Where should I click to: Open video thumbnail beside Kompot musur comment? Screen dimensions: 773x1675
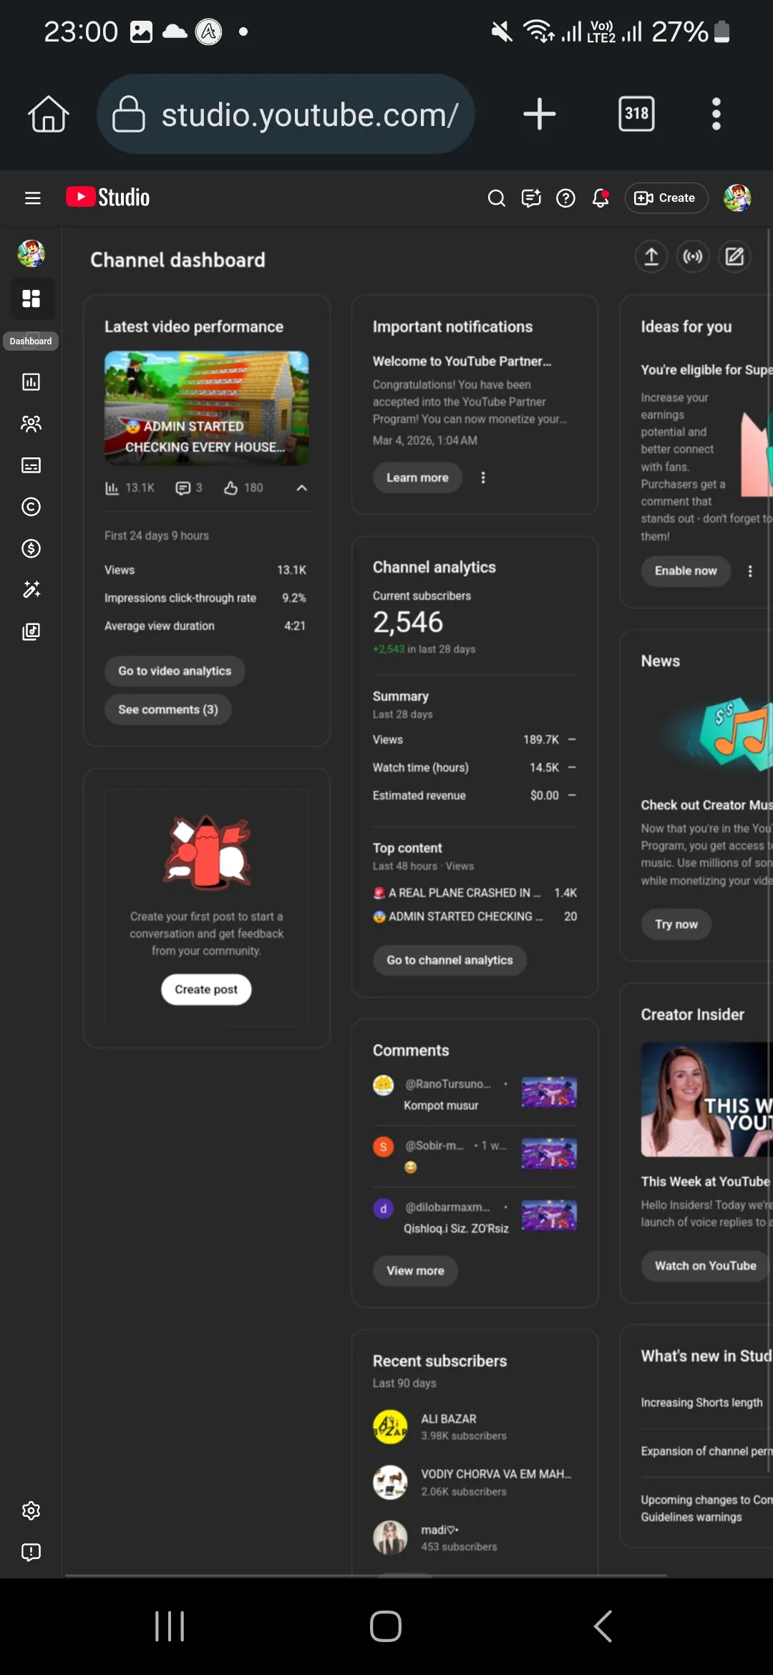coord(549,1092)
